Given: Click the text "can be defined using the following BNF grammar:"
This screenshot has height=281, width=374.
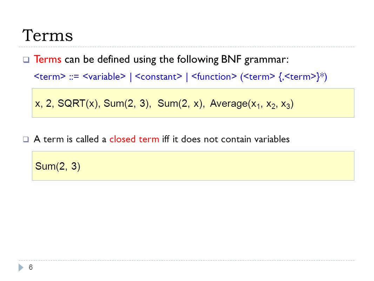Looking at the screenshot, I should pyautogui.click(x=176, y=59).
